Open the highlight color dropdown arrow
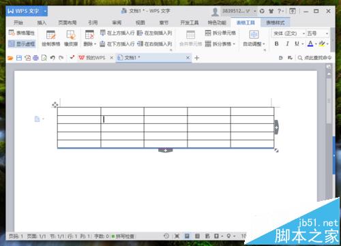The height and width of the screenshot is (246, 341). [327, 44]
